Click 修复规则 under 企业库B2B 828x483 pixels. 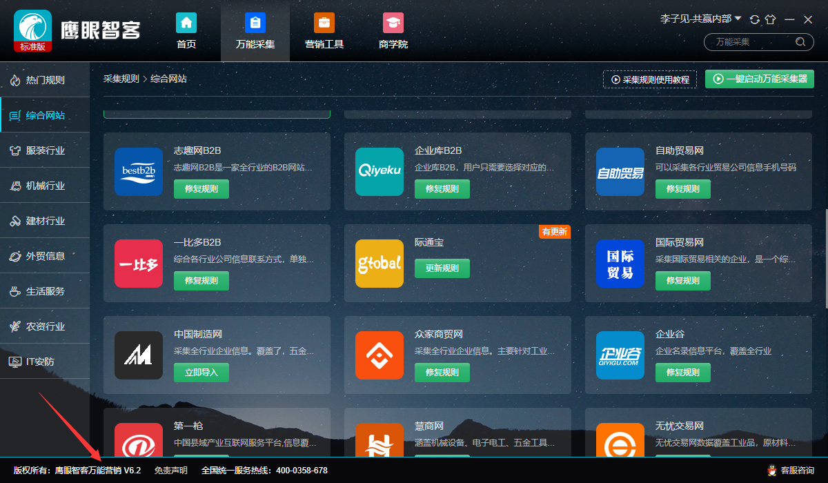pos(442,189)
